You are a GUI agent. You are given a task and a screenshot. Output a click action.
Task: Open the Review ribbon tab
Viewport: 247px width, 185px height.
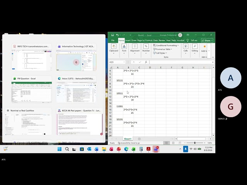pyautogui.click(x=162, y=40)
